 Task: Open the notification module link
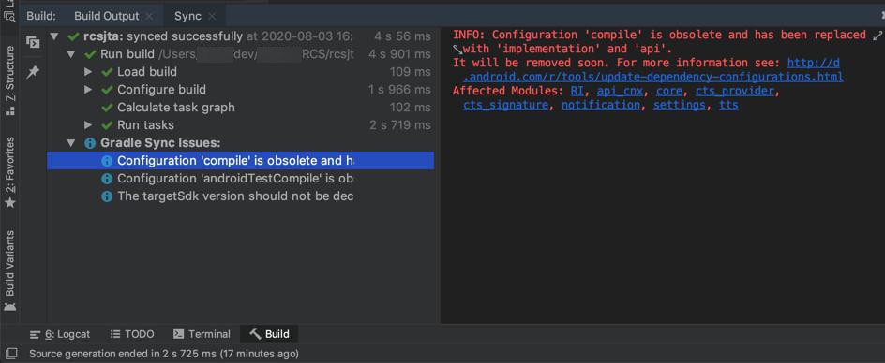tap(601, 105)
